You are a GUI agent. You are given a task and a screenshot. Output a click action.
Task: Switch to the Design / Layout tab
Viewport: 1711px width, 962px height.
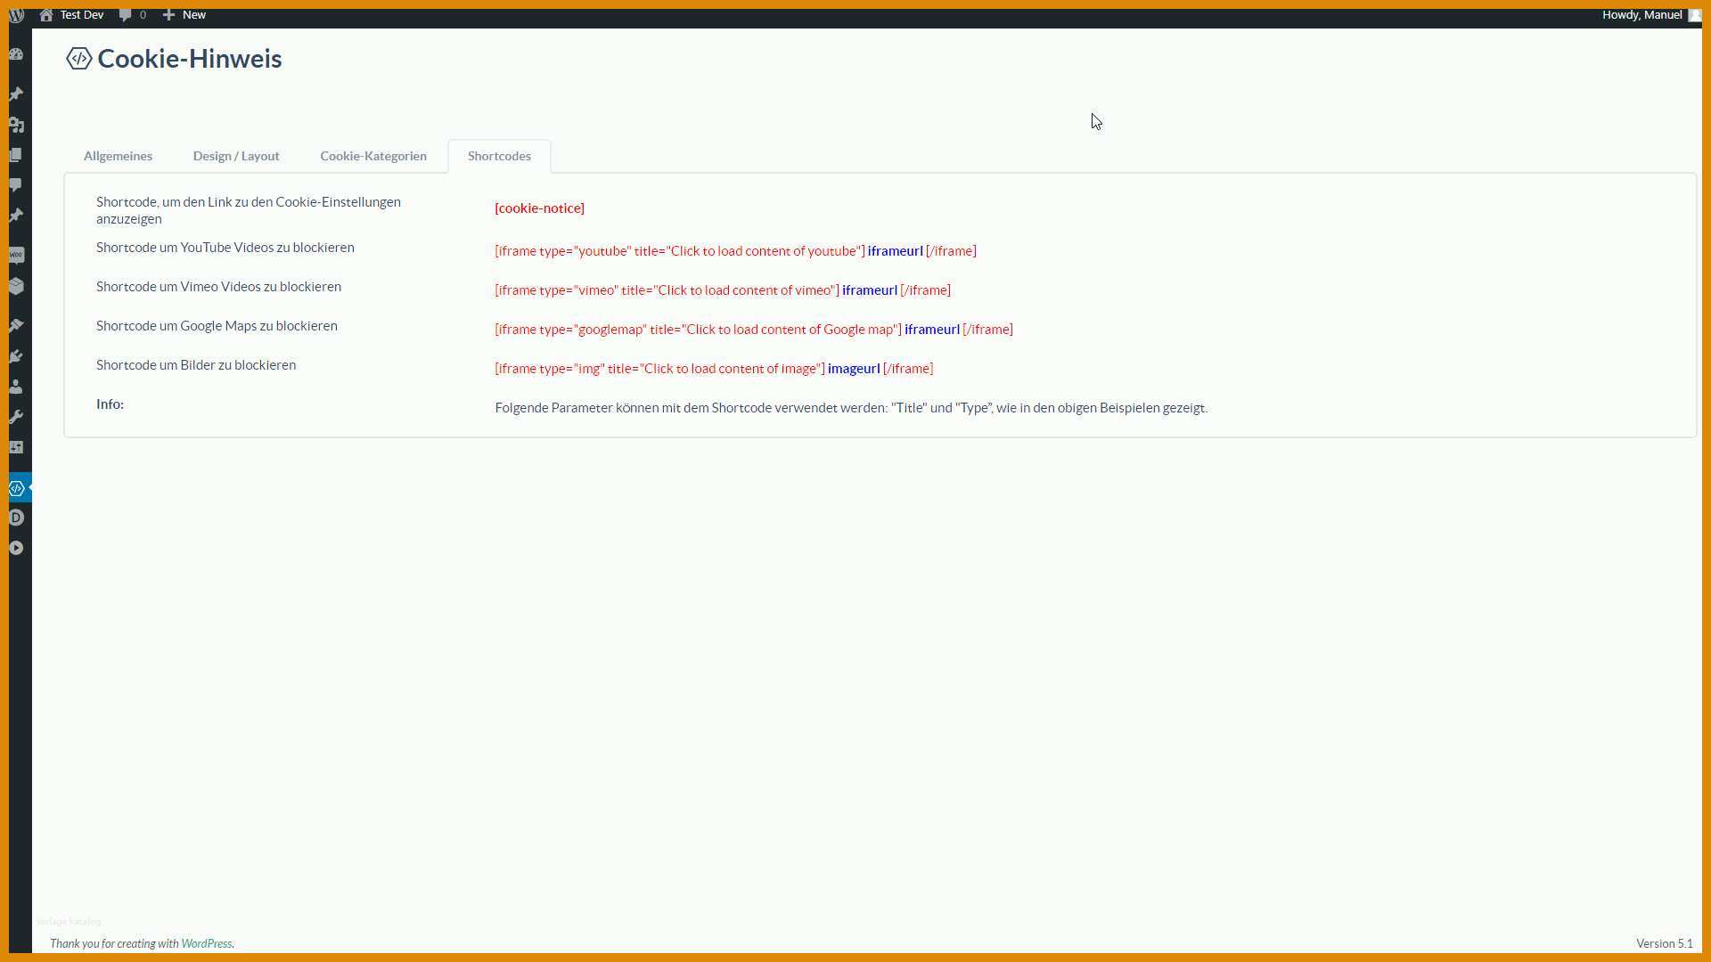coord(236,156)
